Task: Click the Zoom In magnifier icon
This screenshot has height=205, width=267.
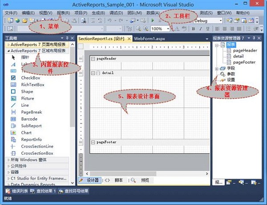Action: [x=146, y=28]
